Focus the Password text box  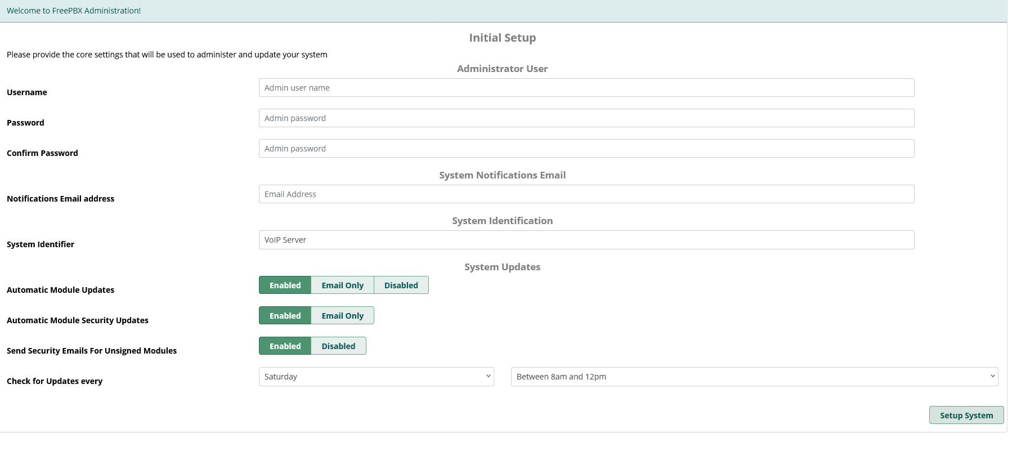coord(586,118)
